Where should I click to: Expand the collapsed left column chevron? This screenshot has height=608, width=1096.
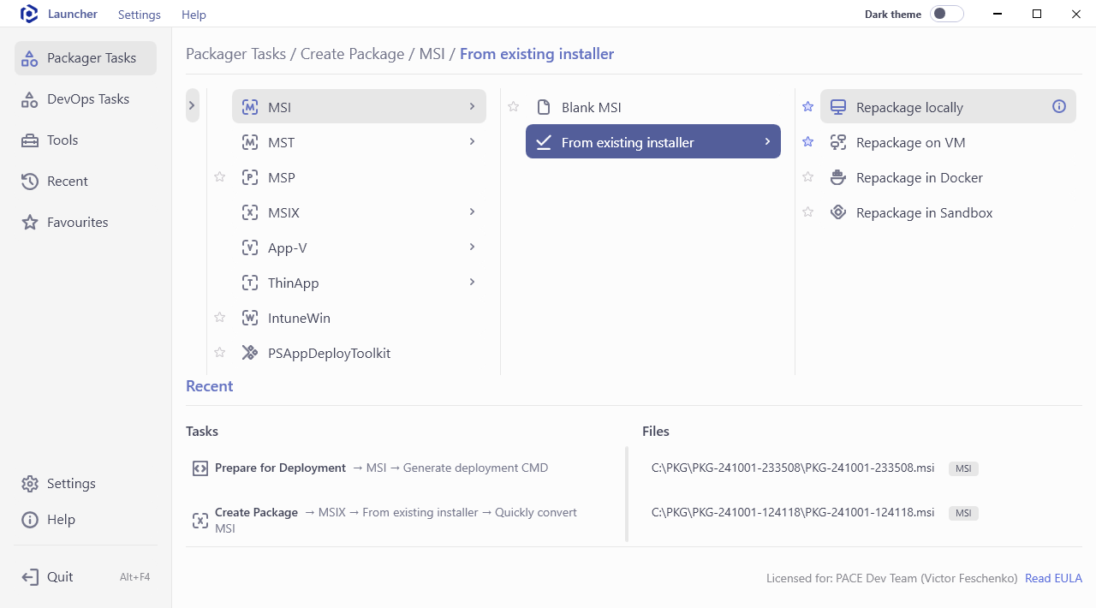[x=192, y=105]
